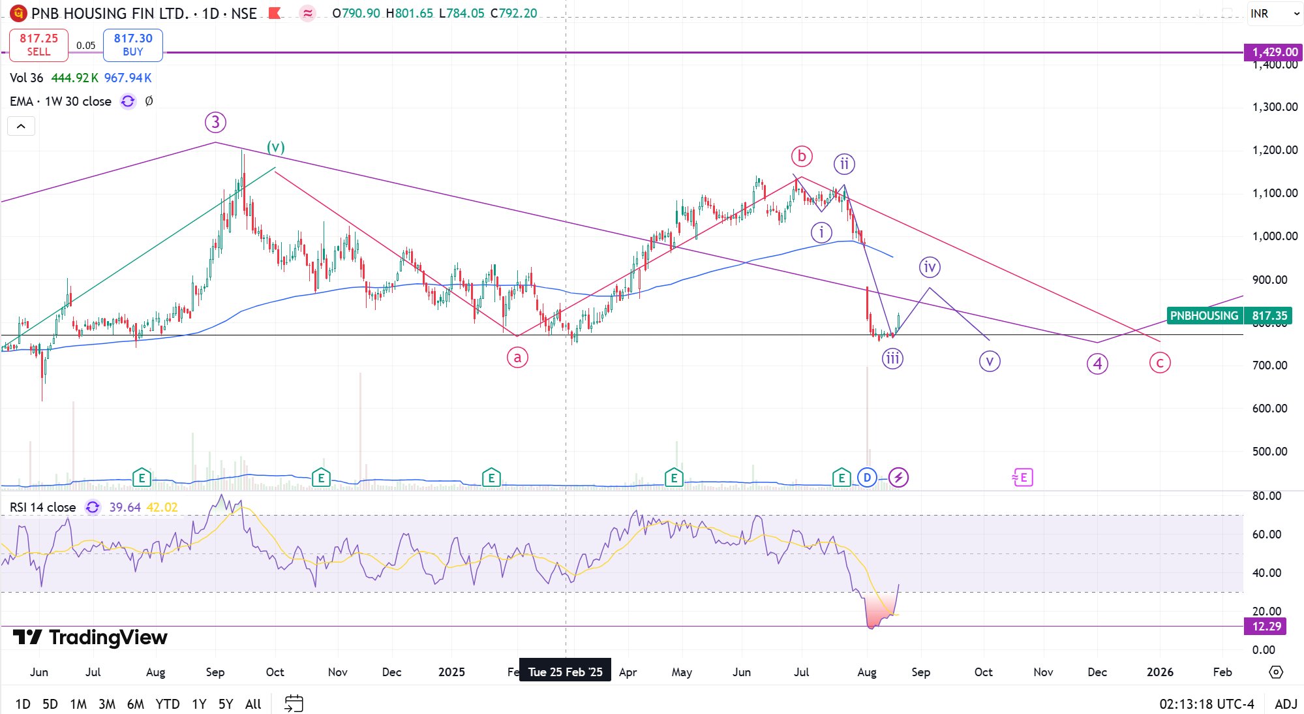Click the circled iii wave label
The height and width of the screenshot is (714, 1304).
click(892, 358)
